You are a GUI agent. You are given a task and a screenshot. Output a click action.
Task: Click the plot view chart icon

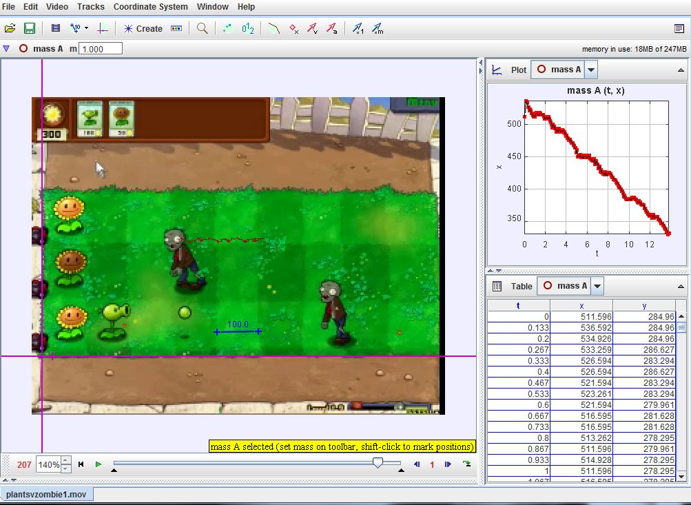tap(497, 70)
